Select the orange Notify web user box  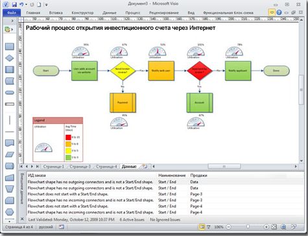pyautogui.click(x=161, y=71)
